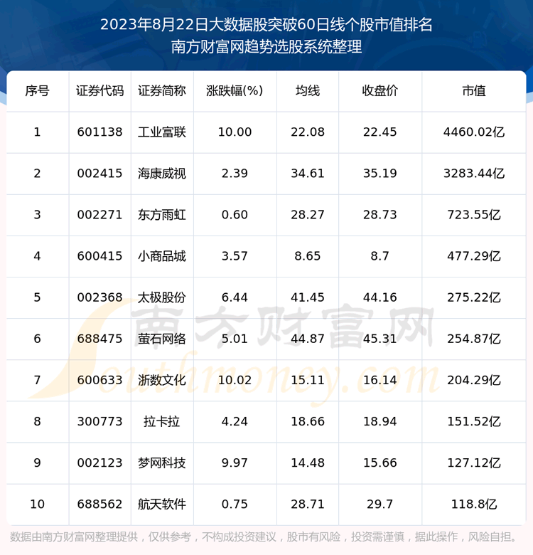This screenshot has width=533, height=555.
Task: Click the 证券简称 column header
Action: [x=162, y=91]
